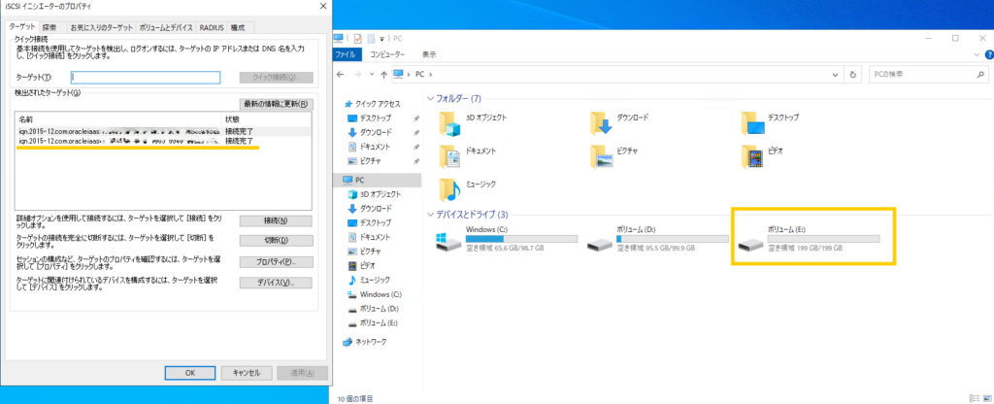Screen dimensions: 994x404
Task: Click the OK button in iSCSI dialog
Action: coord(191,372)
